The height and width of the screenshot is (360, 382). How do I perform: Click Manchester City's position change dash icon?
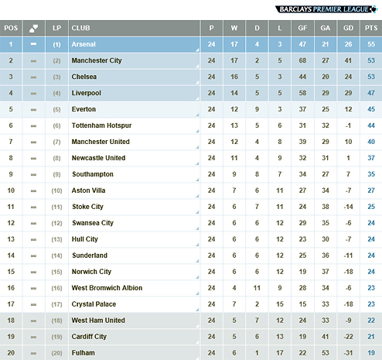pyautogui.click(x=33, y=61)
